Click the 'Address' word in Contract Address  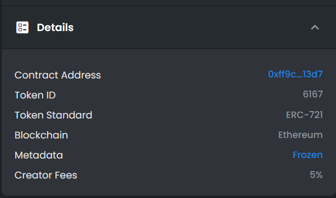81,75
